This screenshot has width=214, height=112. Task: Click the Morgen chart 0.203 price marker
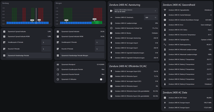click(x=94, y=19)
